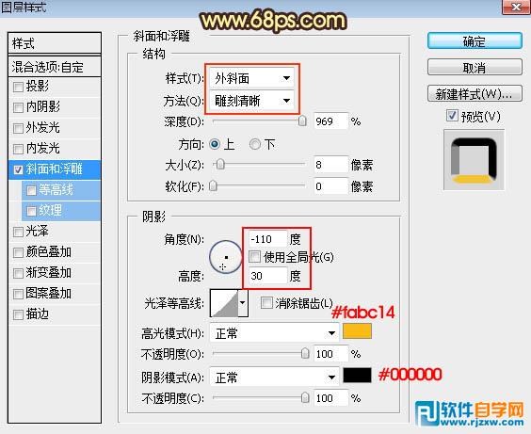Click the 深度 depth slider handle
The height and width of the screenshot is (434, 531).
click(302, 121)
